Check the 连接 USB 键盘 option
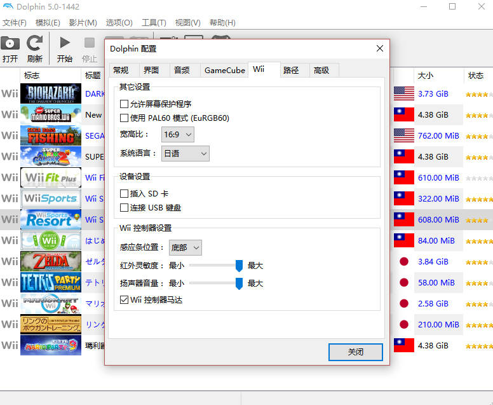This screenshot has height=405, width=493. [x=124, y=208]
